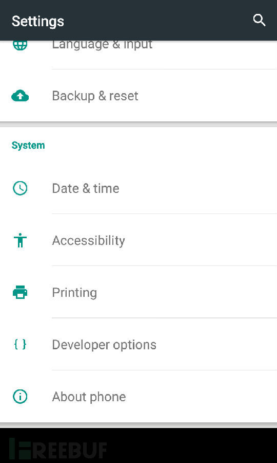
Task: Open Backup & reset
Action: 138,96
